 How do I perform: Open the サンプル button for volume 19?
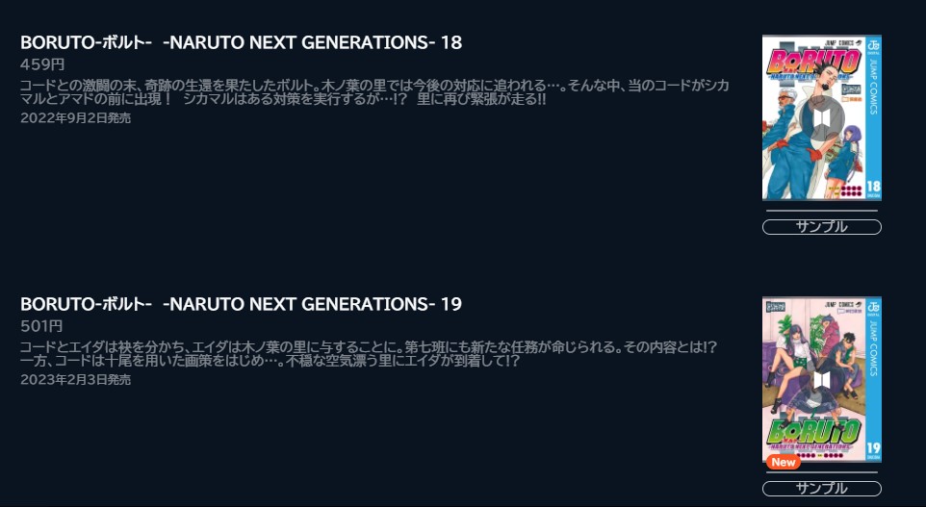[x=821, y=489]
